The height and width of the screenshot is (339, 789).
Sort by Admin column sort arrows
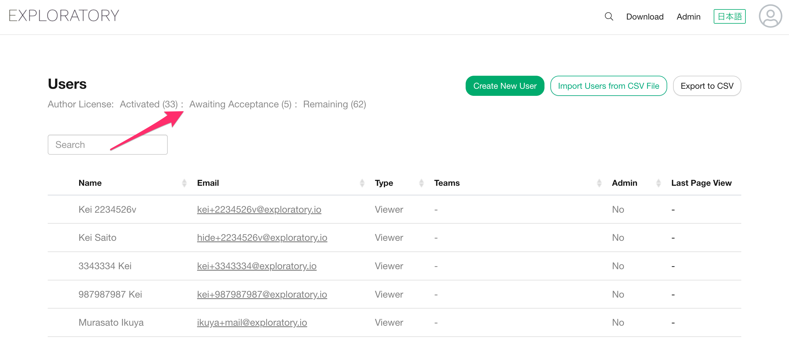pyautogui.click(x=658, y=183)
